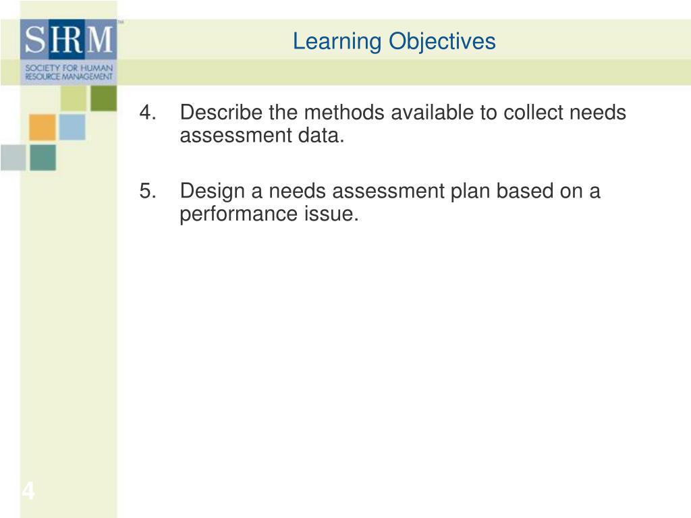Image resolution: width=691 pixels, height=518 pixels.
Task: Click 'Society for Human Resource Management' text
Action: [69, 72]
